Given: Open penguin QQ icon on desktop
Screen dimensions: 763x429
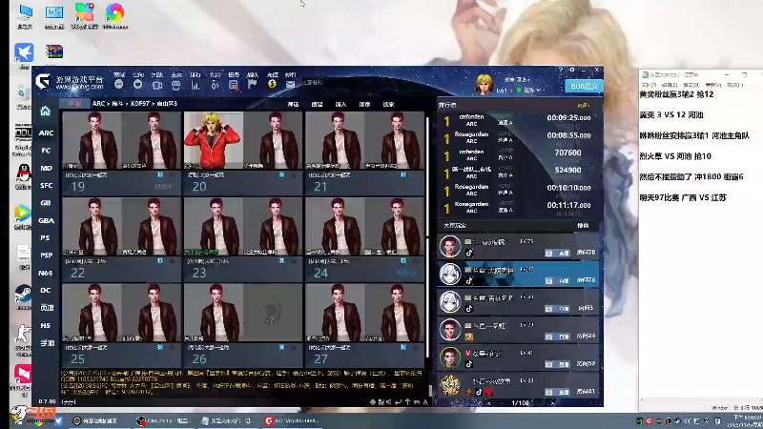Looking at the screenshot, I should tap(23, 174).
